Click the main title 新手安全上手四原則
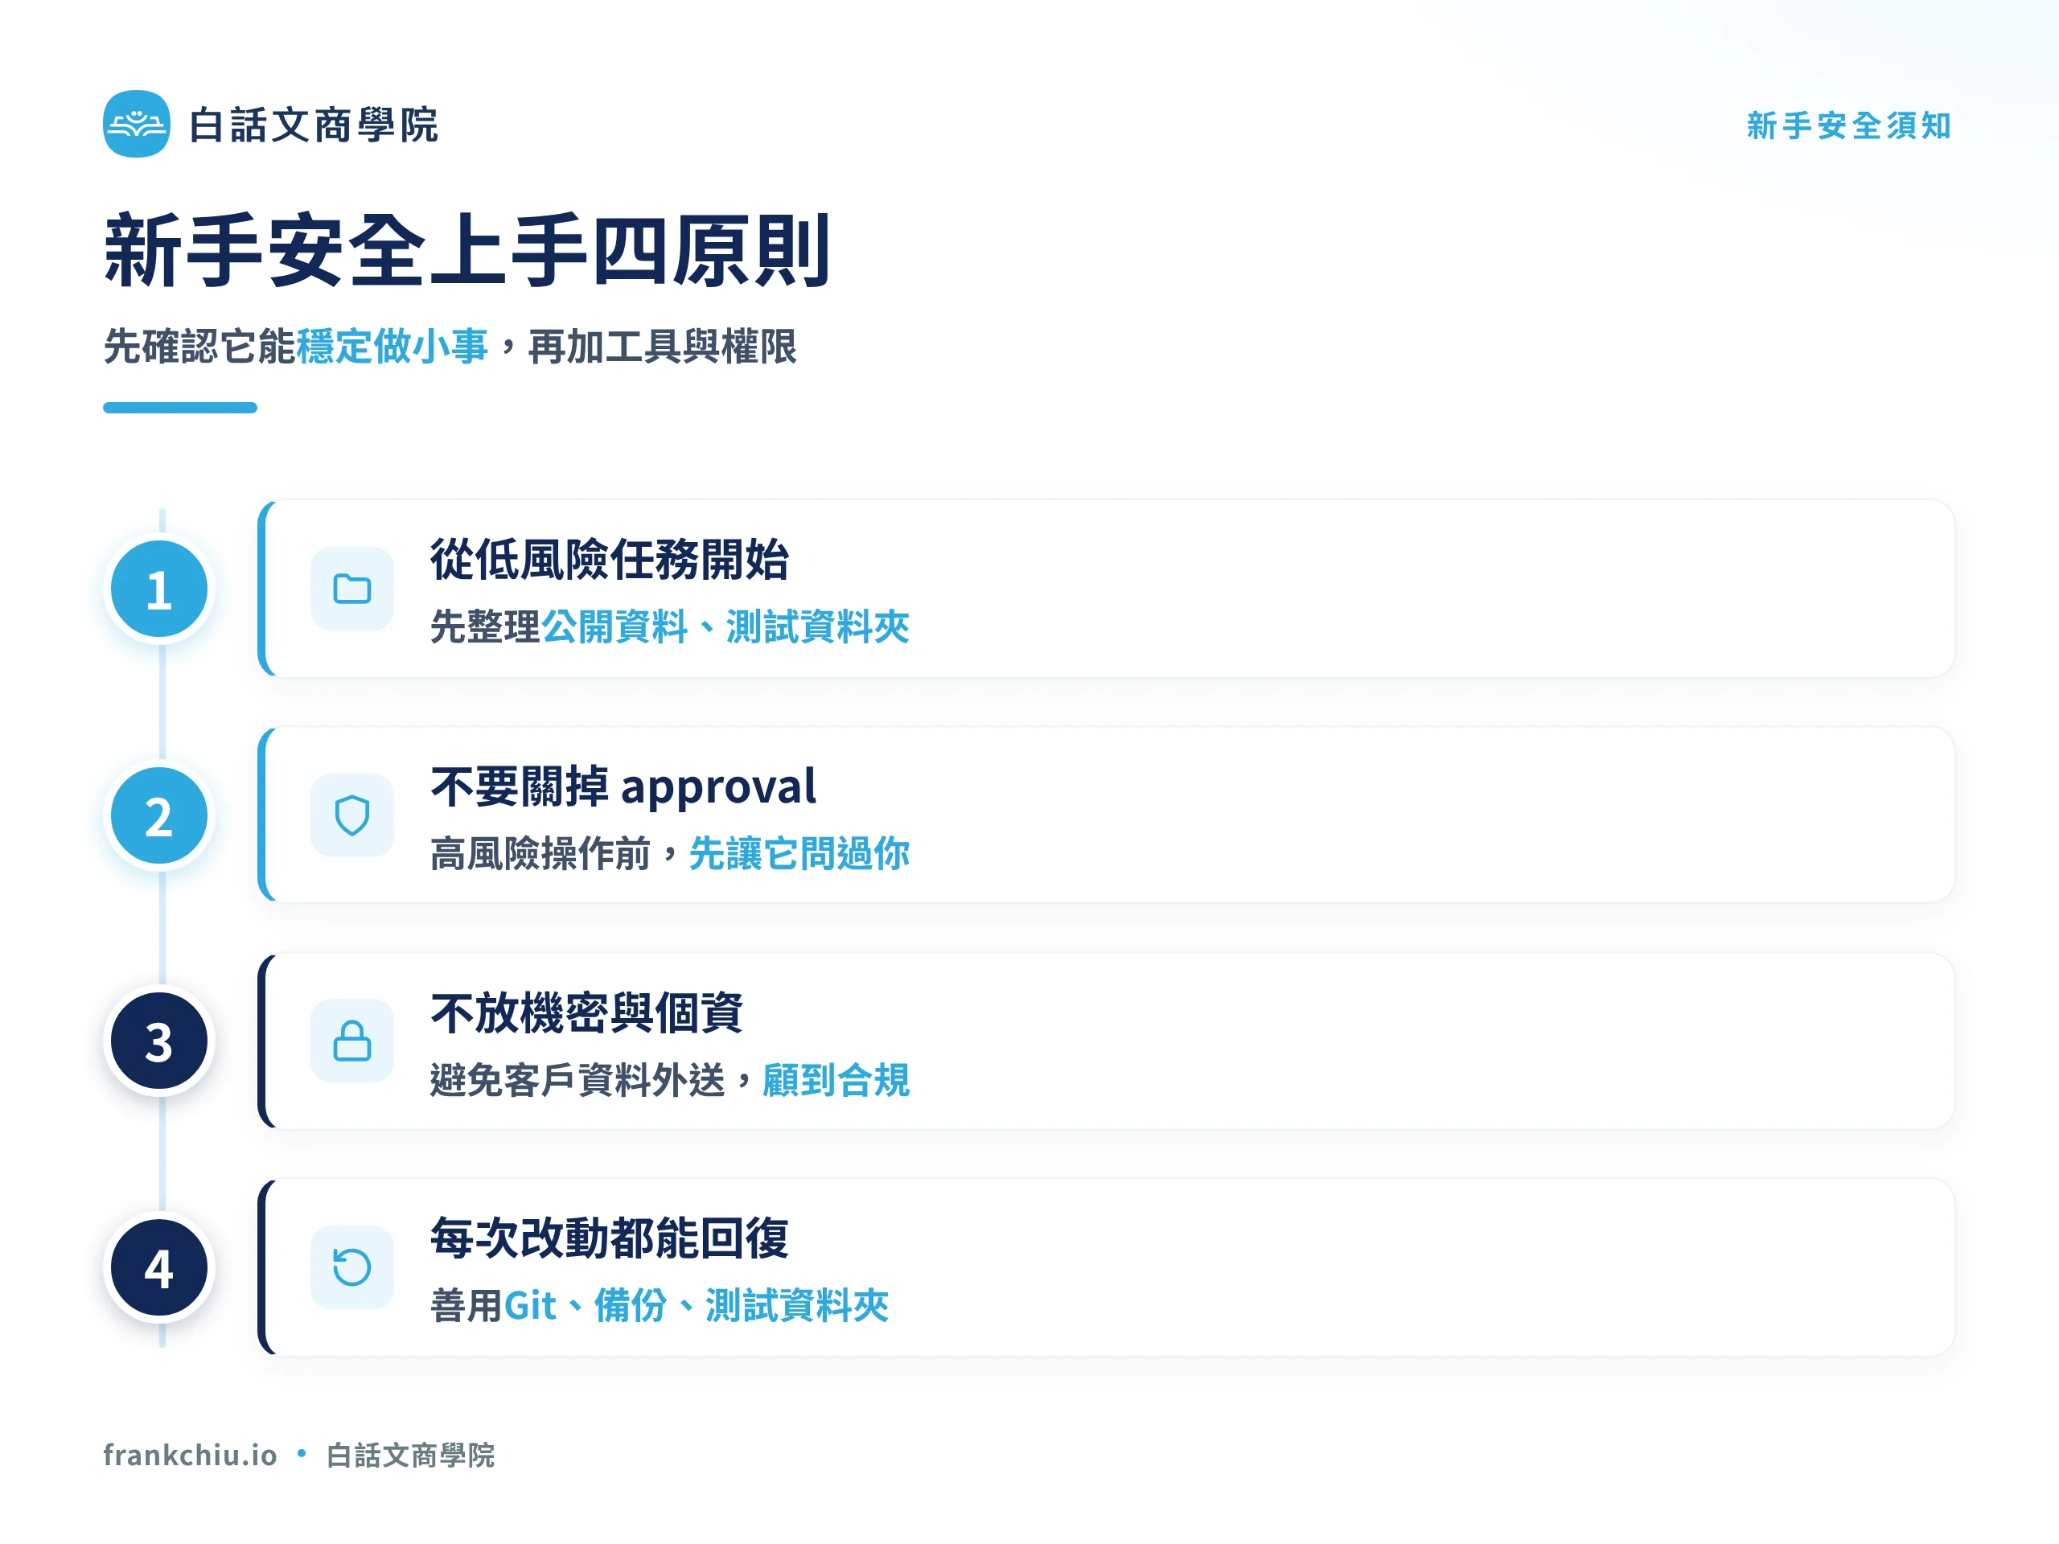Viewport: 2059px width, 1544px height. pyautogui.click(x=466, y=250)
